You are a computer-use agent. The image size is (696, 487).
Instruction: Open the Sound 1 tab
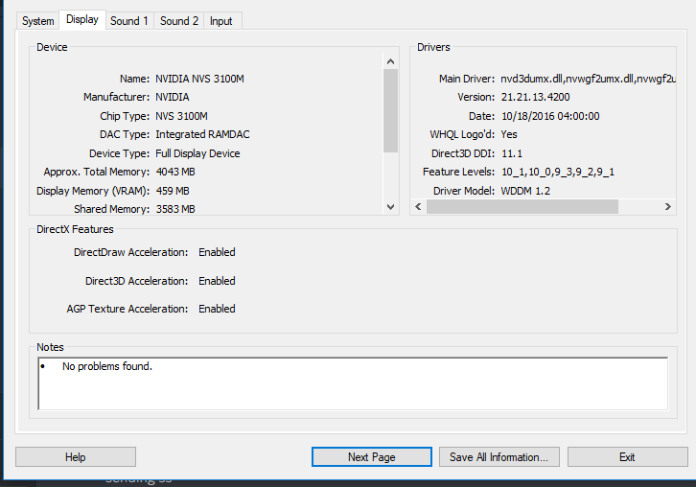coord(129,21)
